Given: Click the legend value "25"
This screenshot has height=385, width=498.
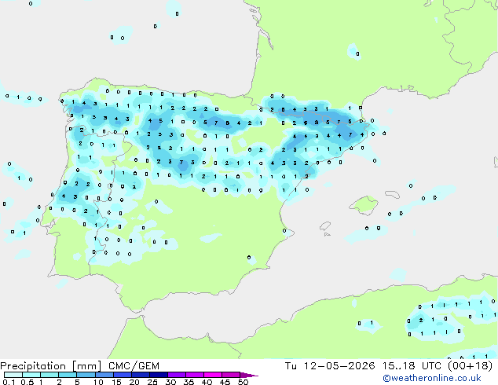Looking at the screenshot, I should coord(152,382).
